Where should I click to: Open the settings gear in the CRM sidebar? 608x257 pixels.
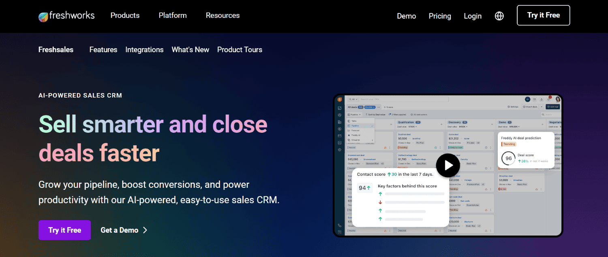pyautogui.click(x=340, y=150)
